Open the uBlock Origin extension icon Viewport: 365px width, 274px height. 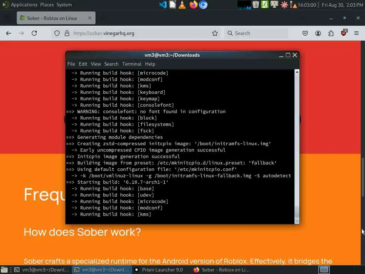(x=344, y=33)
